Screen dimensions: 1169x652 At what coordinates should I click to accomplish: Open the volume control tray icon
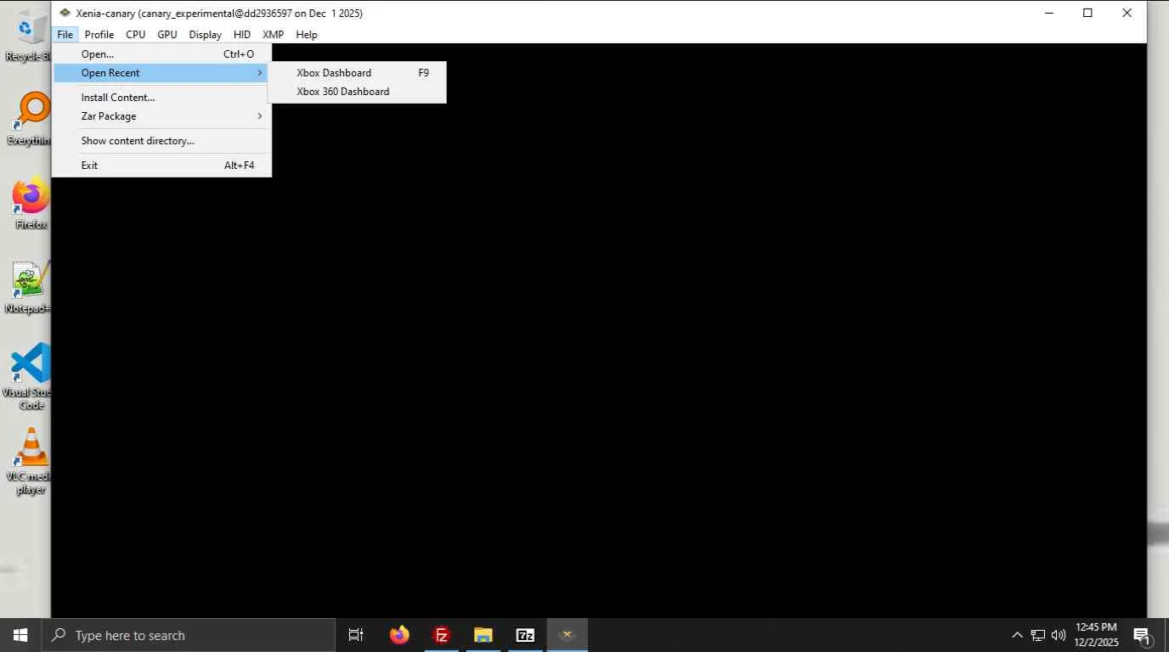click(1059, 635)
